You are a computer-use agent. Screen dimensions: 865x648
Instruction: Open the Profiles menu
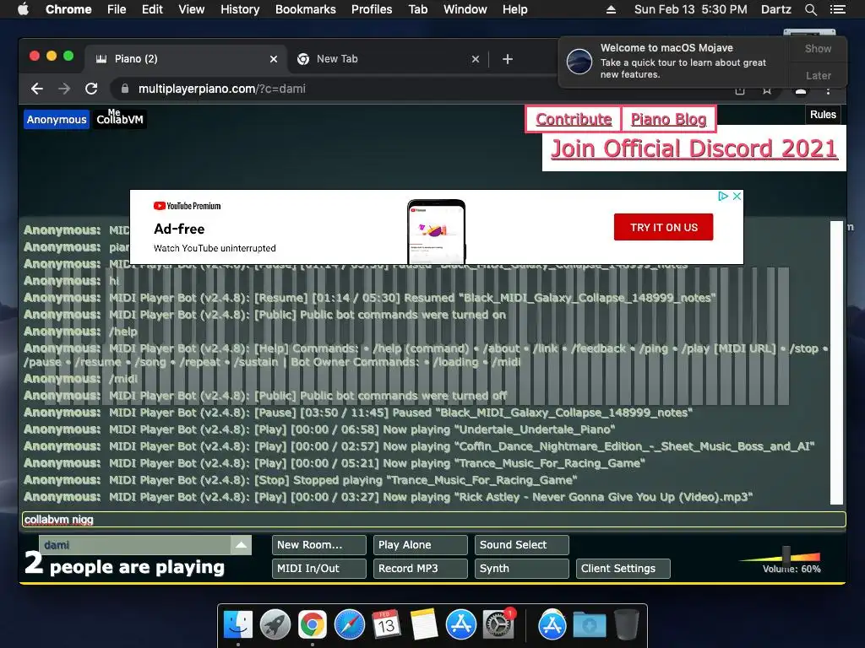372,9
